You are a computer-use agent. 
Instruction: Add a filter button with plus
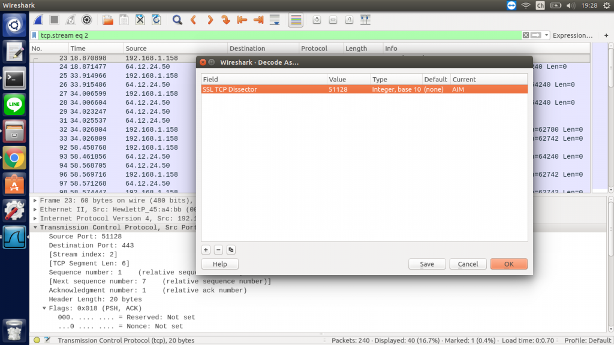point(606,35)
